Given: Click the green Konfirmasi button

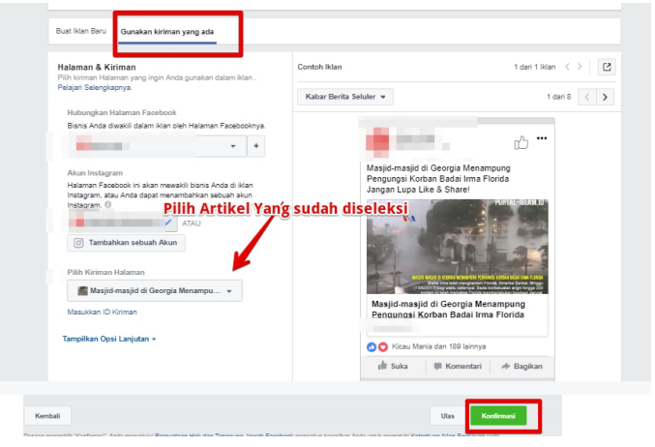Looking at the screenshot, I should click(498, 416).
